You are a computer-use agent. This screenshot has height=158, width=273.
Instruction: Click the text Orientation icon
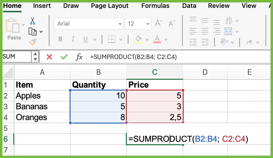pos(224,42)
